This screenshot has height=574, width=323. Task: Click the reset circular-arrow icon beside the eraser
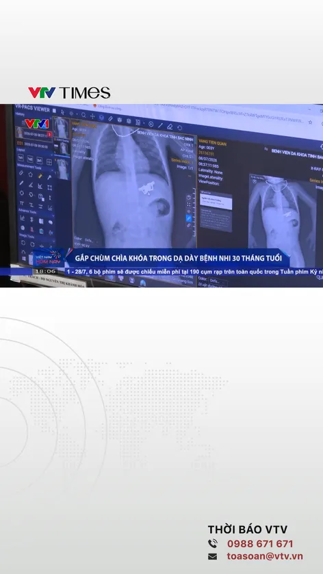tap(179, 128)
